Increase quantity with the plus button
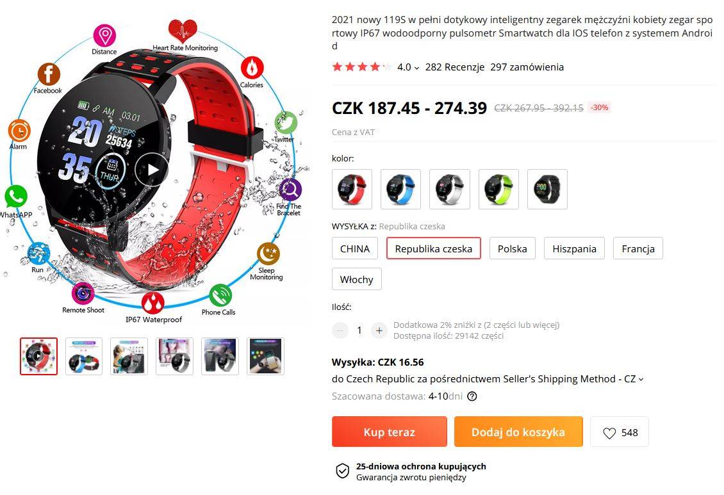 click(379, 330)
